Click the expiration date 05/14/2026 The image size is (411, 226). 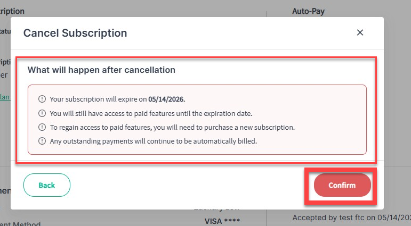click(167, 99)
